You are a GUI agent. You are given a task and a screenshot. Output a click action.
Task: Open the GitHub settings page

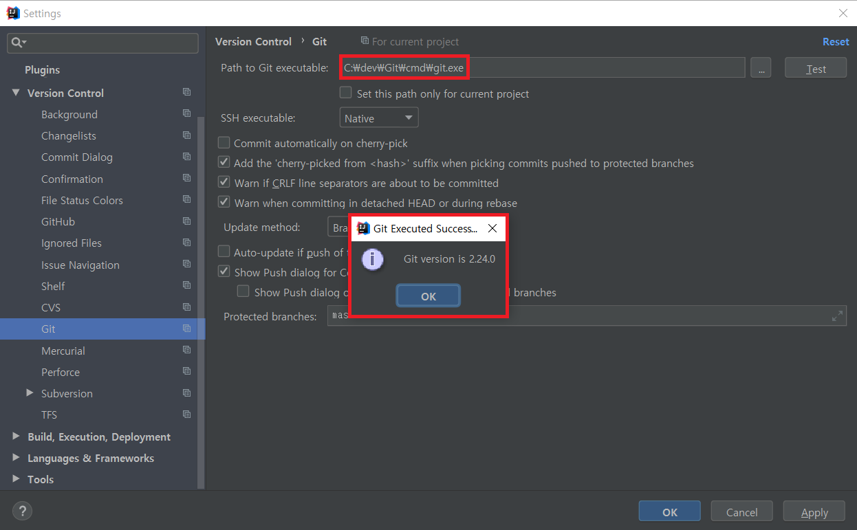pos(58,222)
